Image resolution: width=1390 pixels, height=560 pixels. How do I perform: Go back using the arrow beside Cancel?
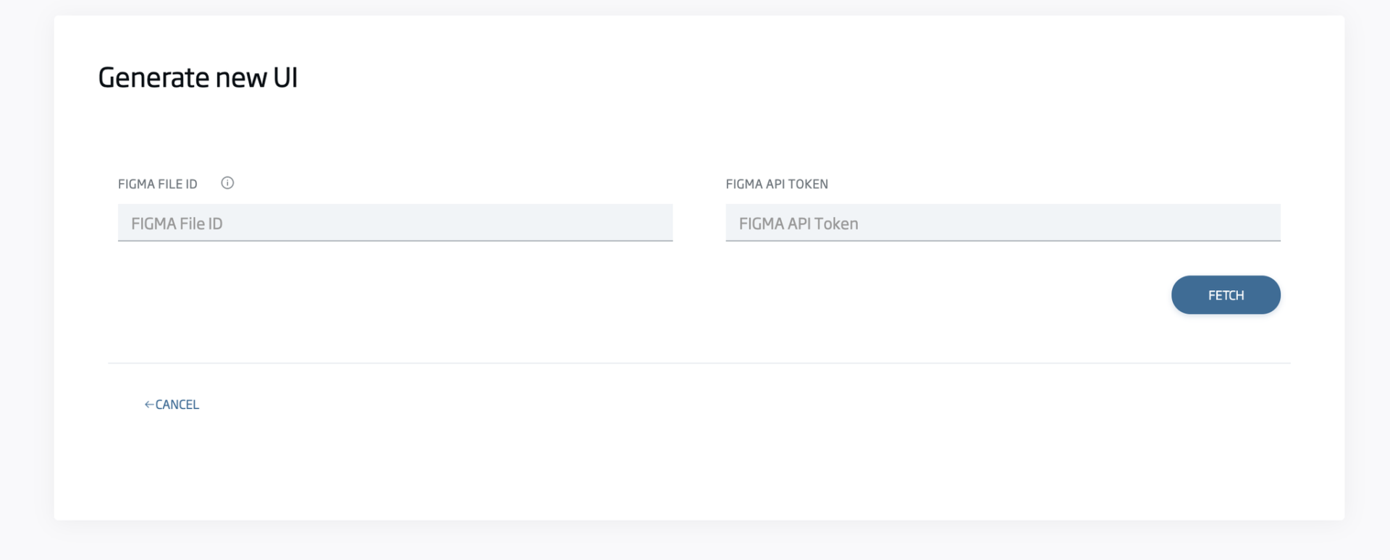(x=148, y=404)
